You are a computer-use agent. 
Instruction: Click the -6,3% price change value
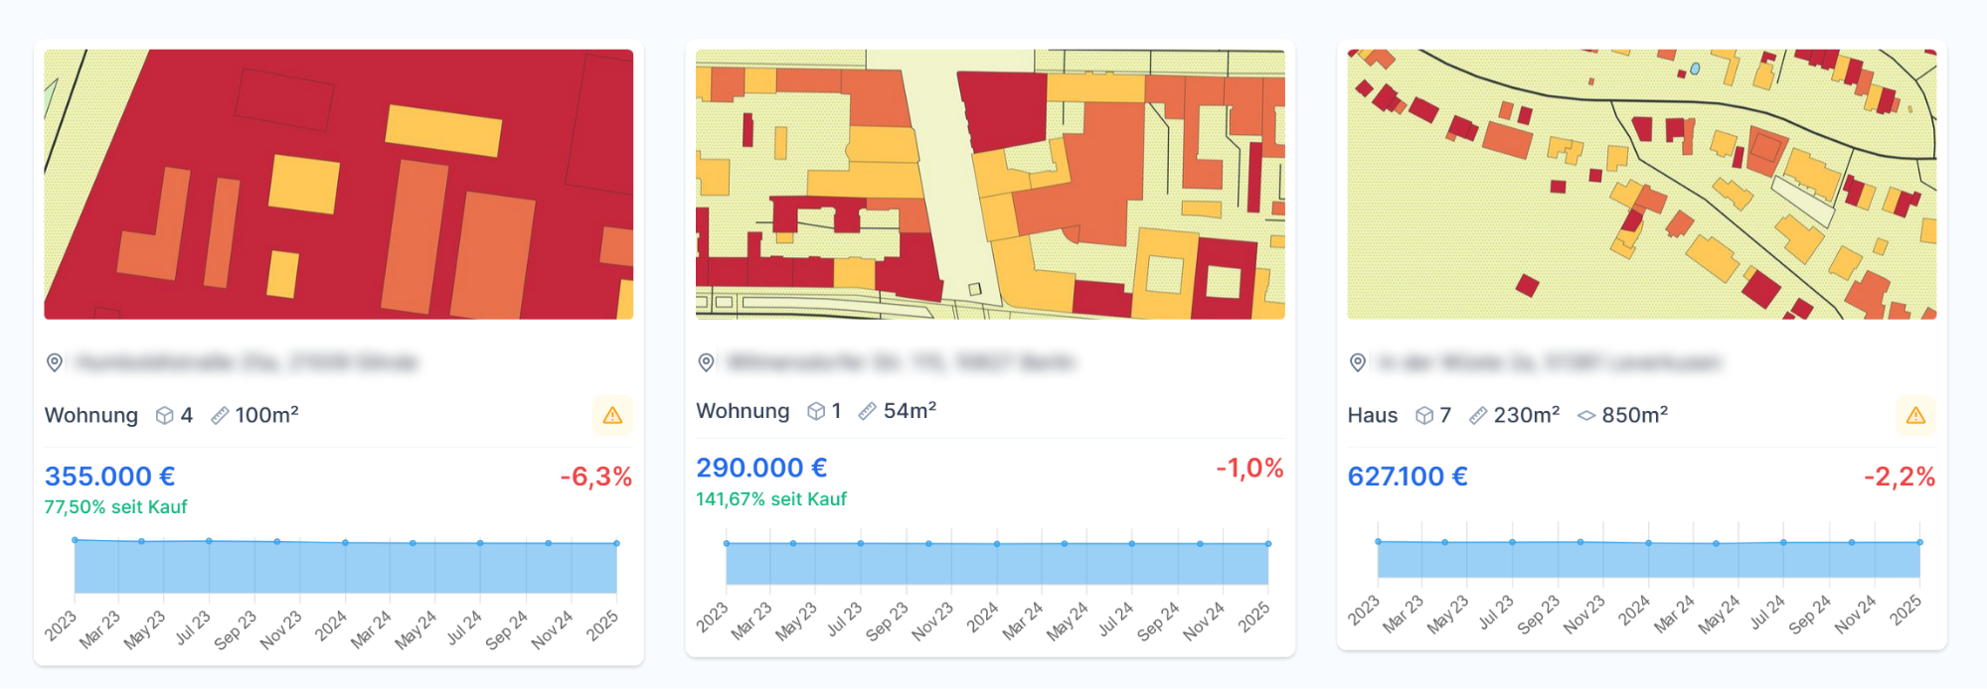pyautogui.click(x=595, y=477)
